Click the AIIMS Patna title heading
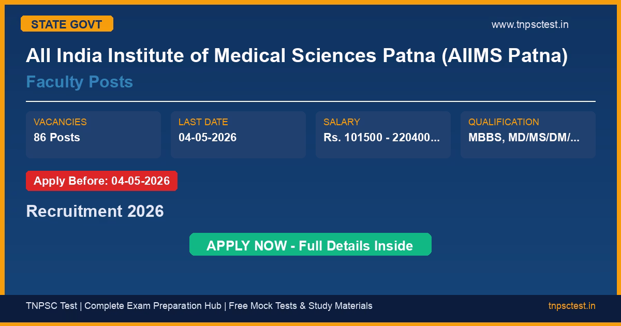Viewport: 621px width, 326px height. 297,56
